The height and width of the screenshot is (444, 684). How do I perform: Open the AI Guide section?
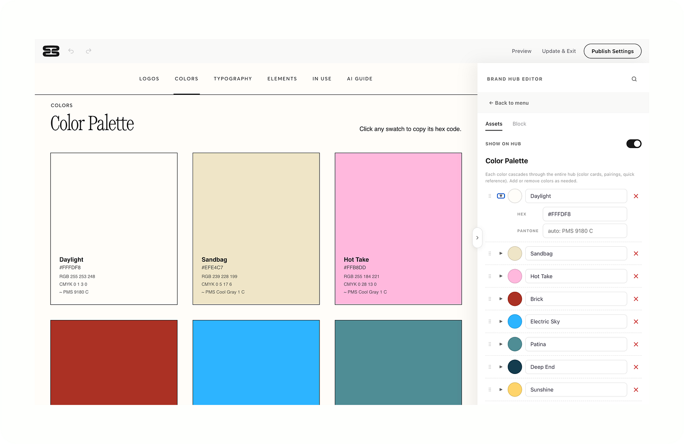click(x=360, y=79)
